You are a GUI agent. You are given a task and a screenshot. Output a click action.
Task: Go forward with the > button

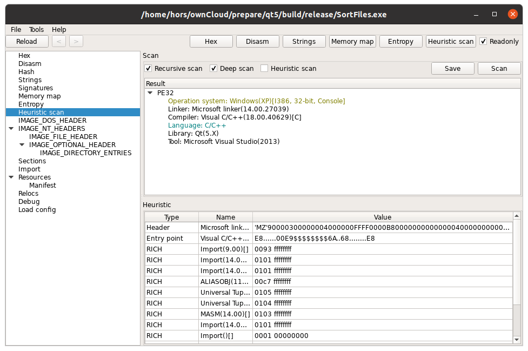pyautogui.click(x=76, y=42)
